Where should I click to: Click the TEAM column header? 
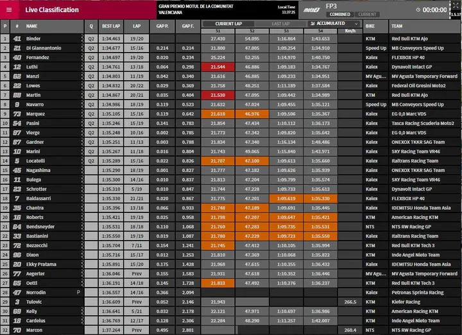397,26
